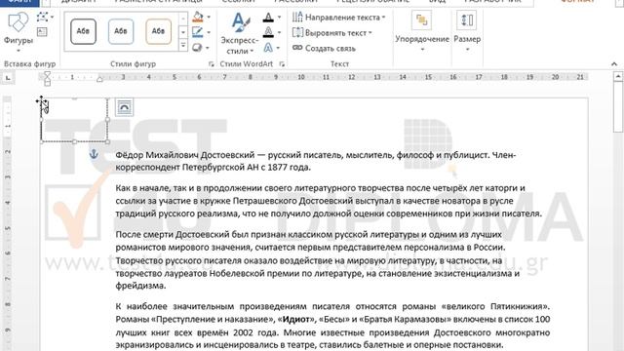624x351 pixels.
Task: Click the Text Effects glowing A icon
Action: pos(268,48)
